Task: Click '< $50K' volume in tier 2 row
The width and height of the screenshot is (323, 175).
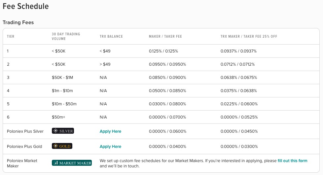Action: (58, 64)
